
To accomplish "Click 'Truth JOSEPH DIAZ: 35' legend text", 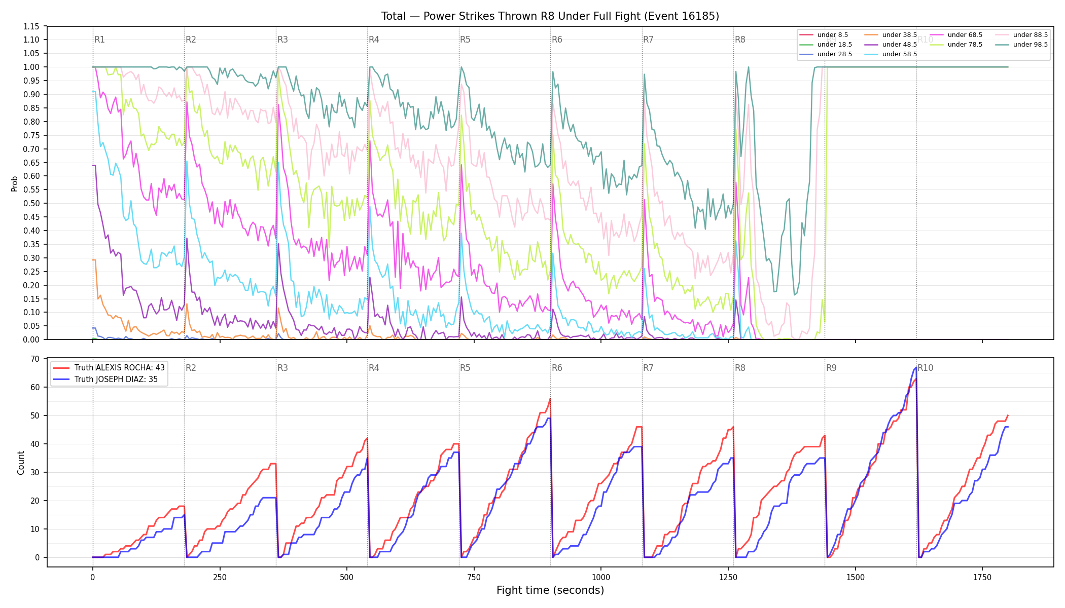I will [x=116, y=379].
